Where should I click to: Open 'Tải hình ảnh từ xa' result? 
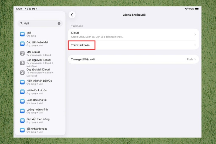pos(40,130)
